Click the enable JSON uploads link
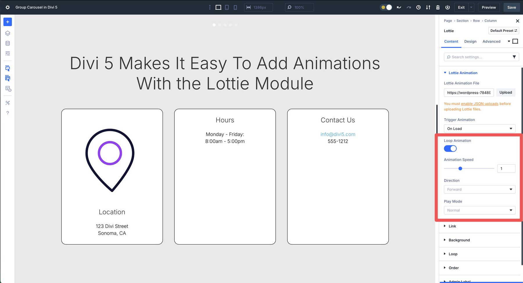 (479, 103)
